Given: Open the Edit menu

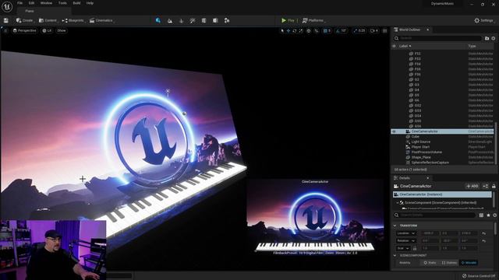Looking at the screenshot, I should click(31, 3).
